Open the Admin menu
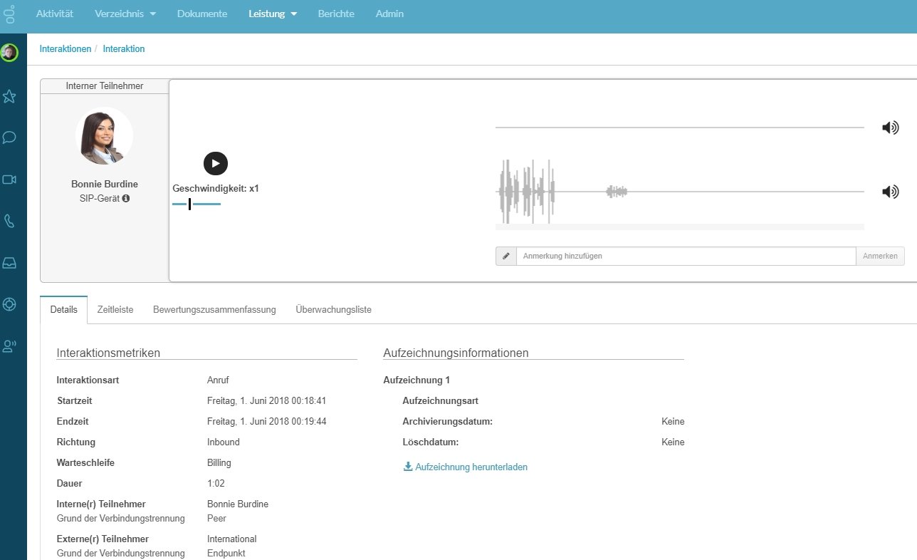Viewport: 917px width, 560px height. tap(389, 14)
